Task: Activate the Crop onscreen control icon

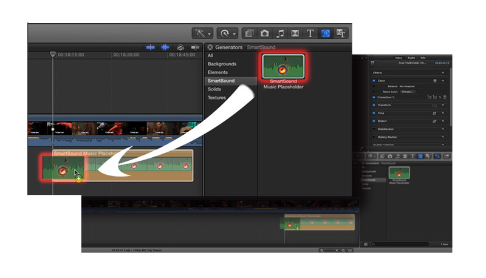Action: coord(434,114)
